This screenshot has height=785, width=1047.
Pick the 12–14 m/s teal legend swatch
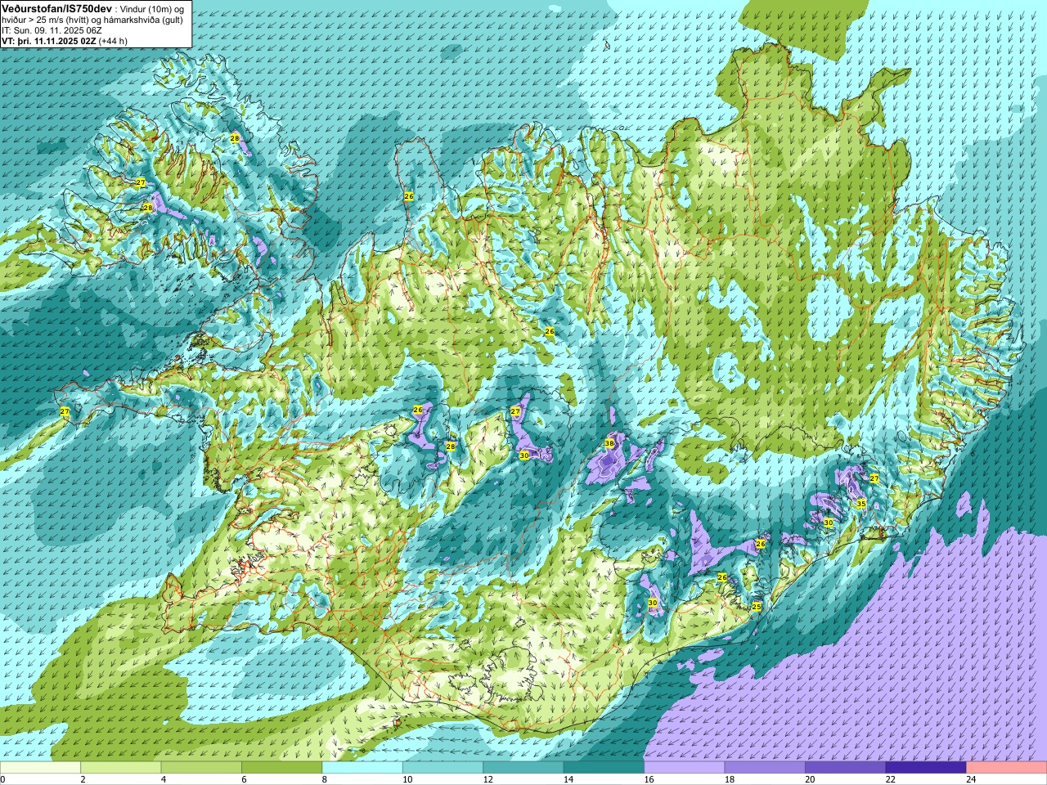[523, 768]
